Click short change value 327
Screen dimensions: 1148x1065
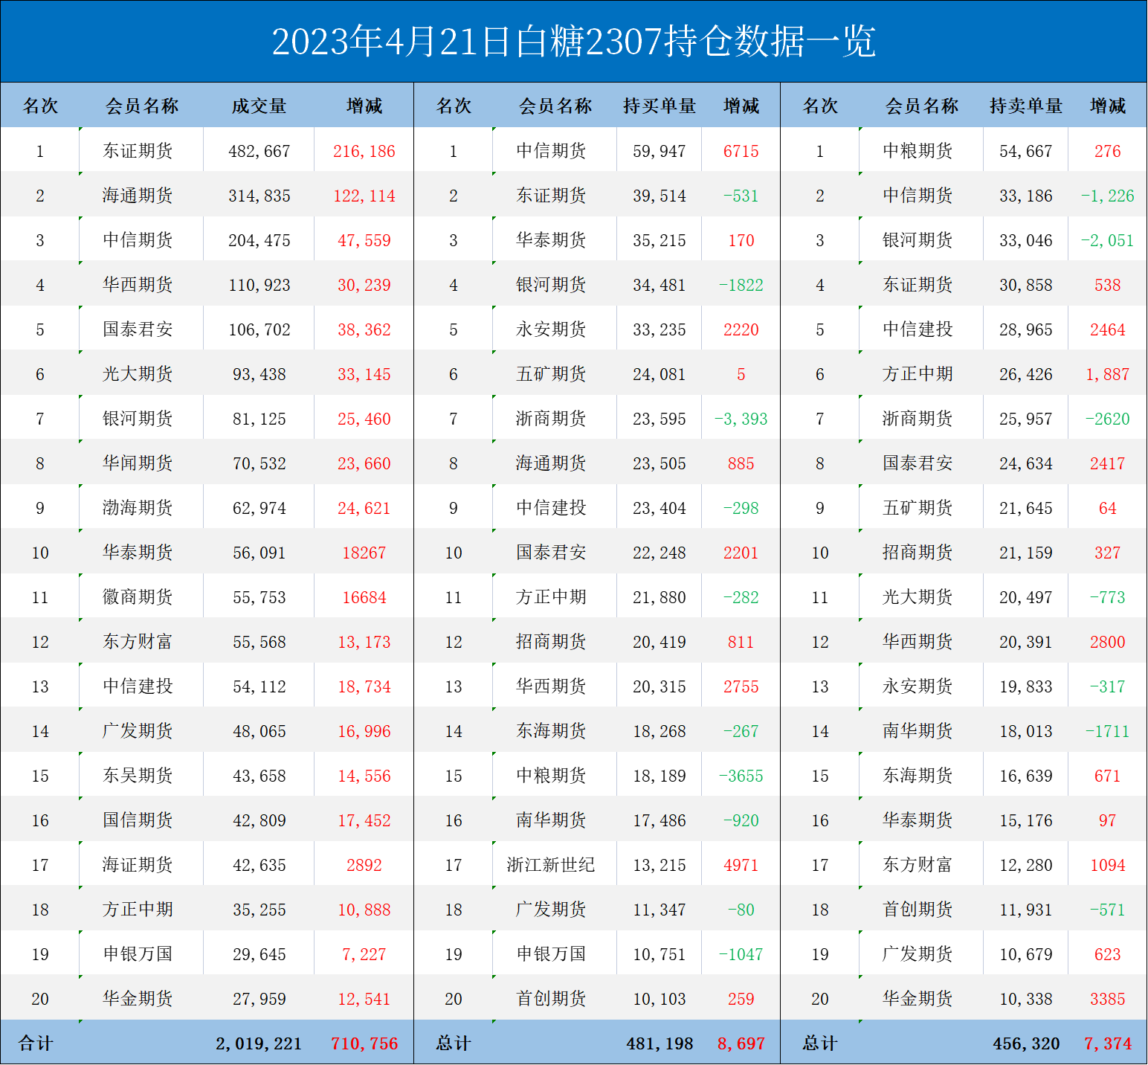click(1108, 553)
